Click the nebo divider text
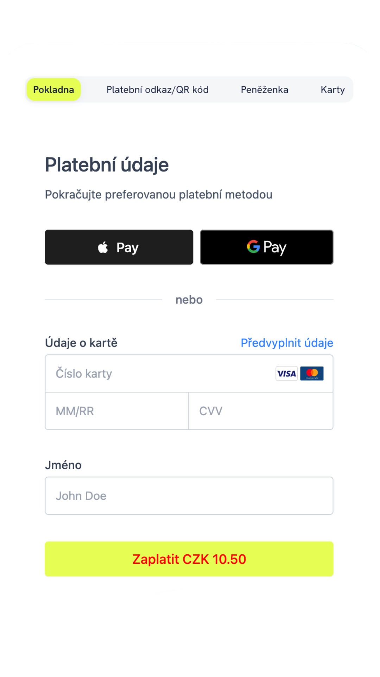The width and height of the screenshot is (380, 677). pyautogui.click(x=189, y=300)
